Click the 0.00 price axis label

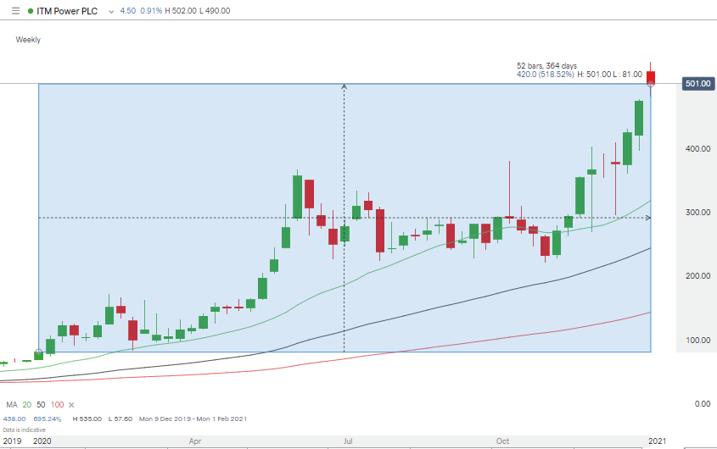click(703, 404)
